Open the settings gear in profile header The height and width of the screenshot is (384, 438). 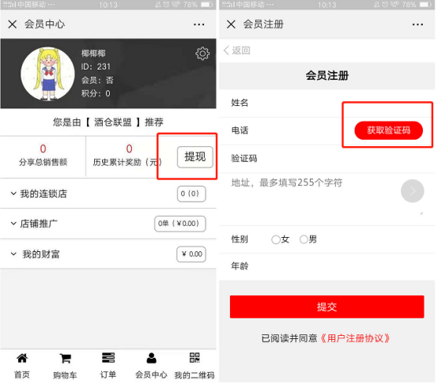point(202,54)
